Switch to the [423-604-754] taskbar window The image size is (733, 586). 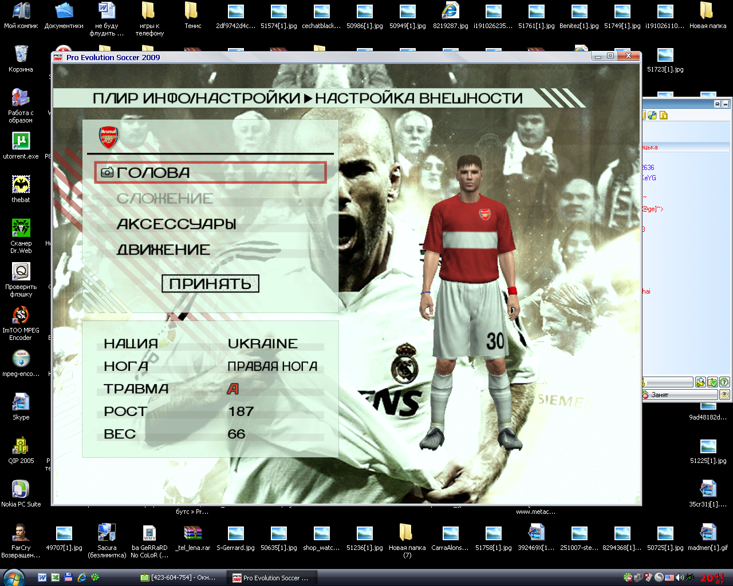point(180,578)
